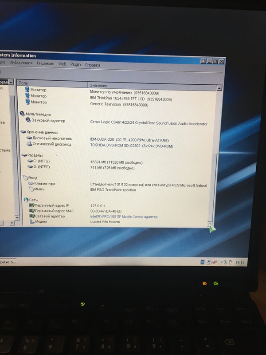This screenshot has width=266, height=355.
Task: Click the Хранение данных section icon
Action: [x=23, y=132]
